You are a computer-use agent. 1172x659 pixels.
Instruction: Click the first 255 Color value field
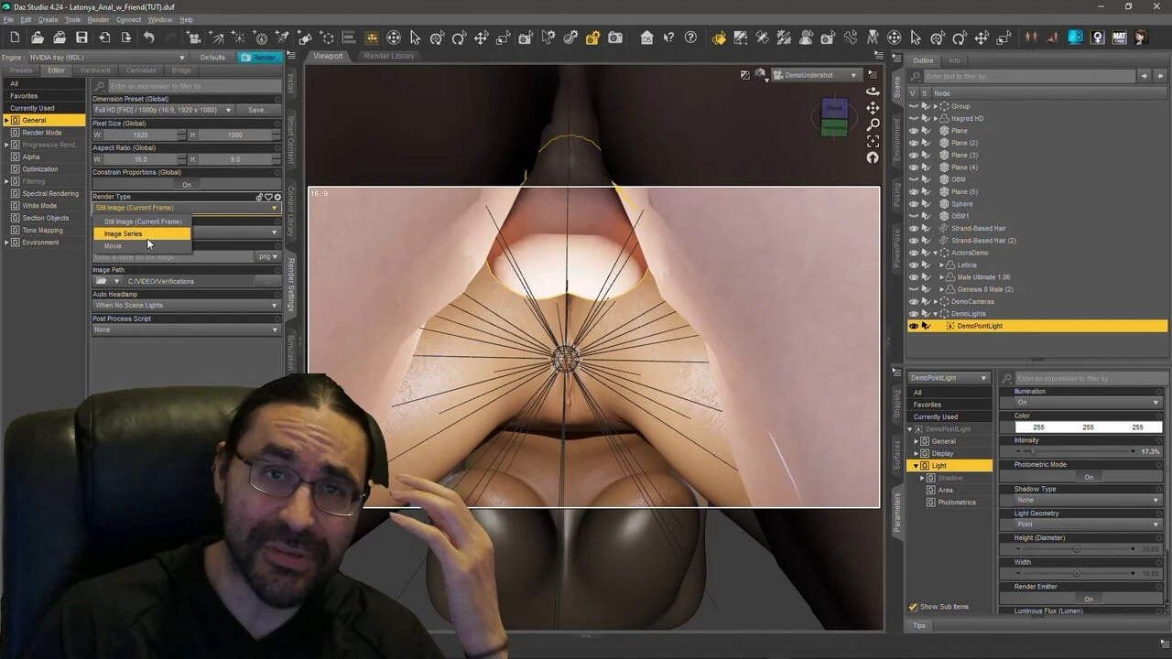point(1038,427)
